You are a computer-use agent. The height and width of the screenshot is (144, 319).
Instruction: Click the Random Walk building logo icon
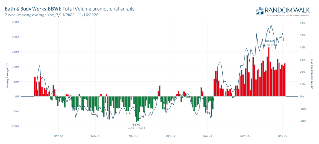click(x=260, y=10)
